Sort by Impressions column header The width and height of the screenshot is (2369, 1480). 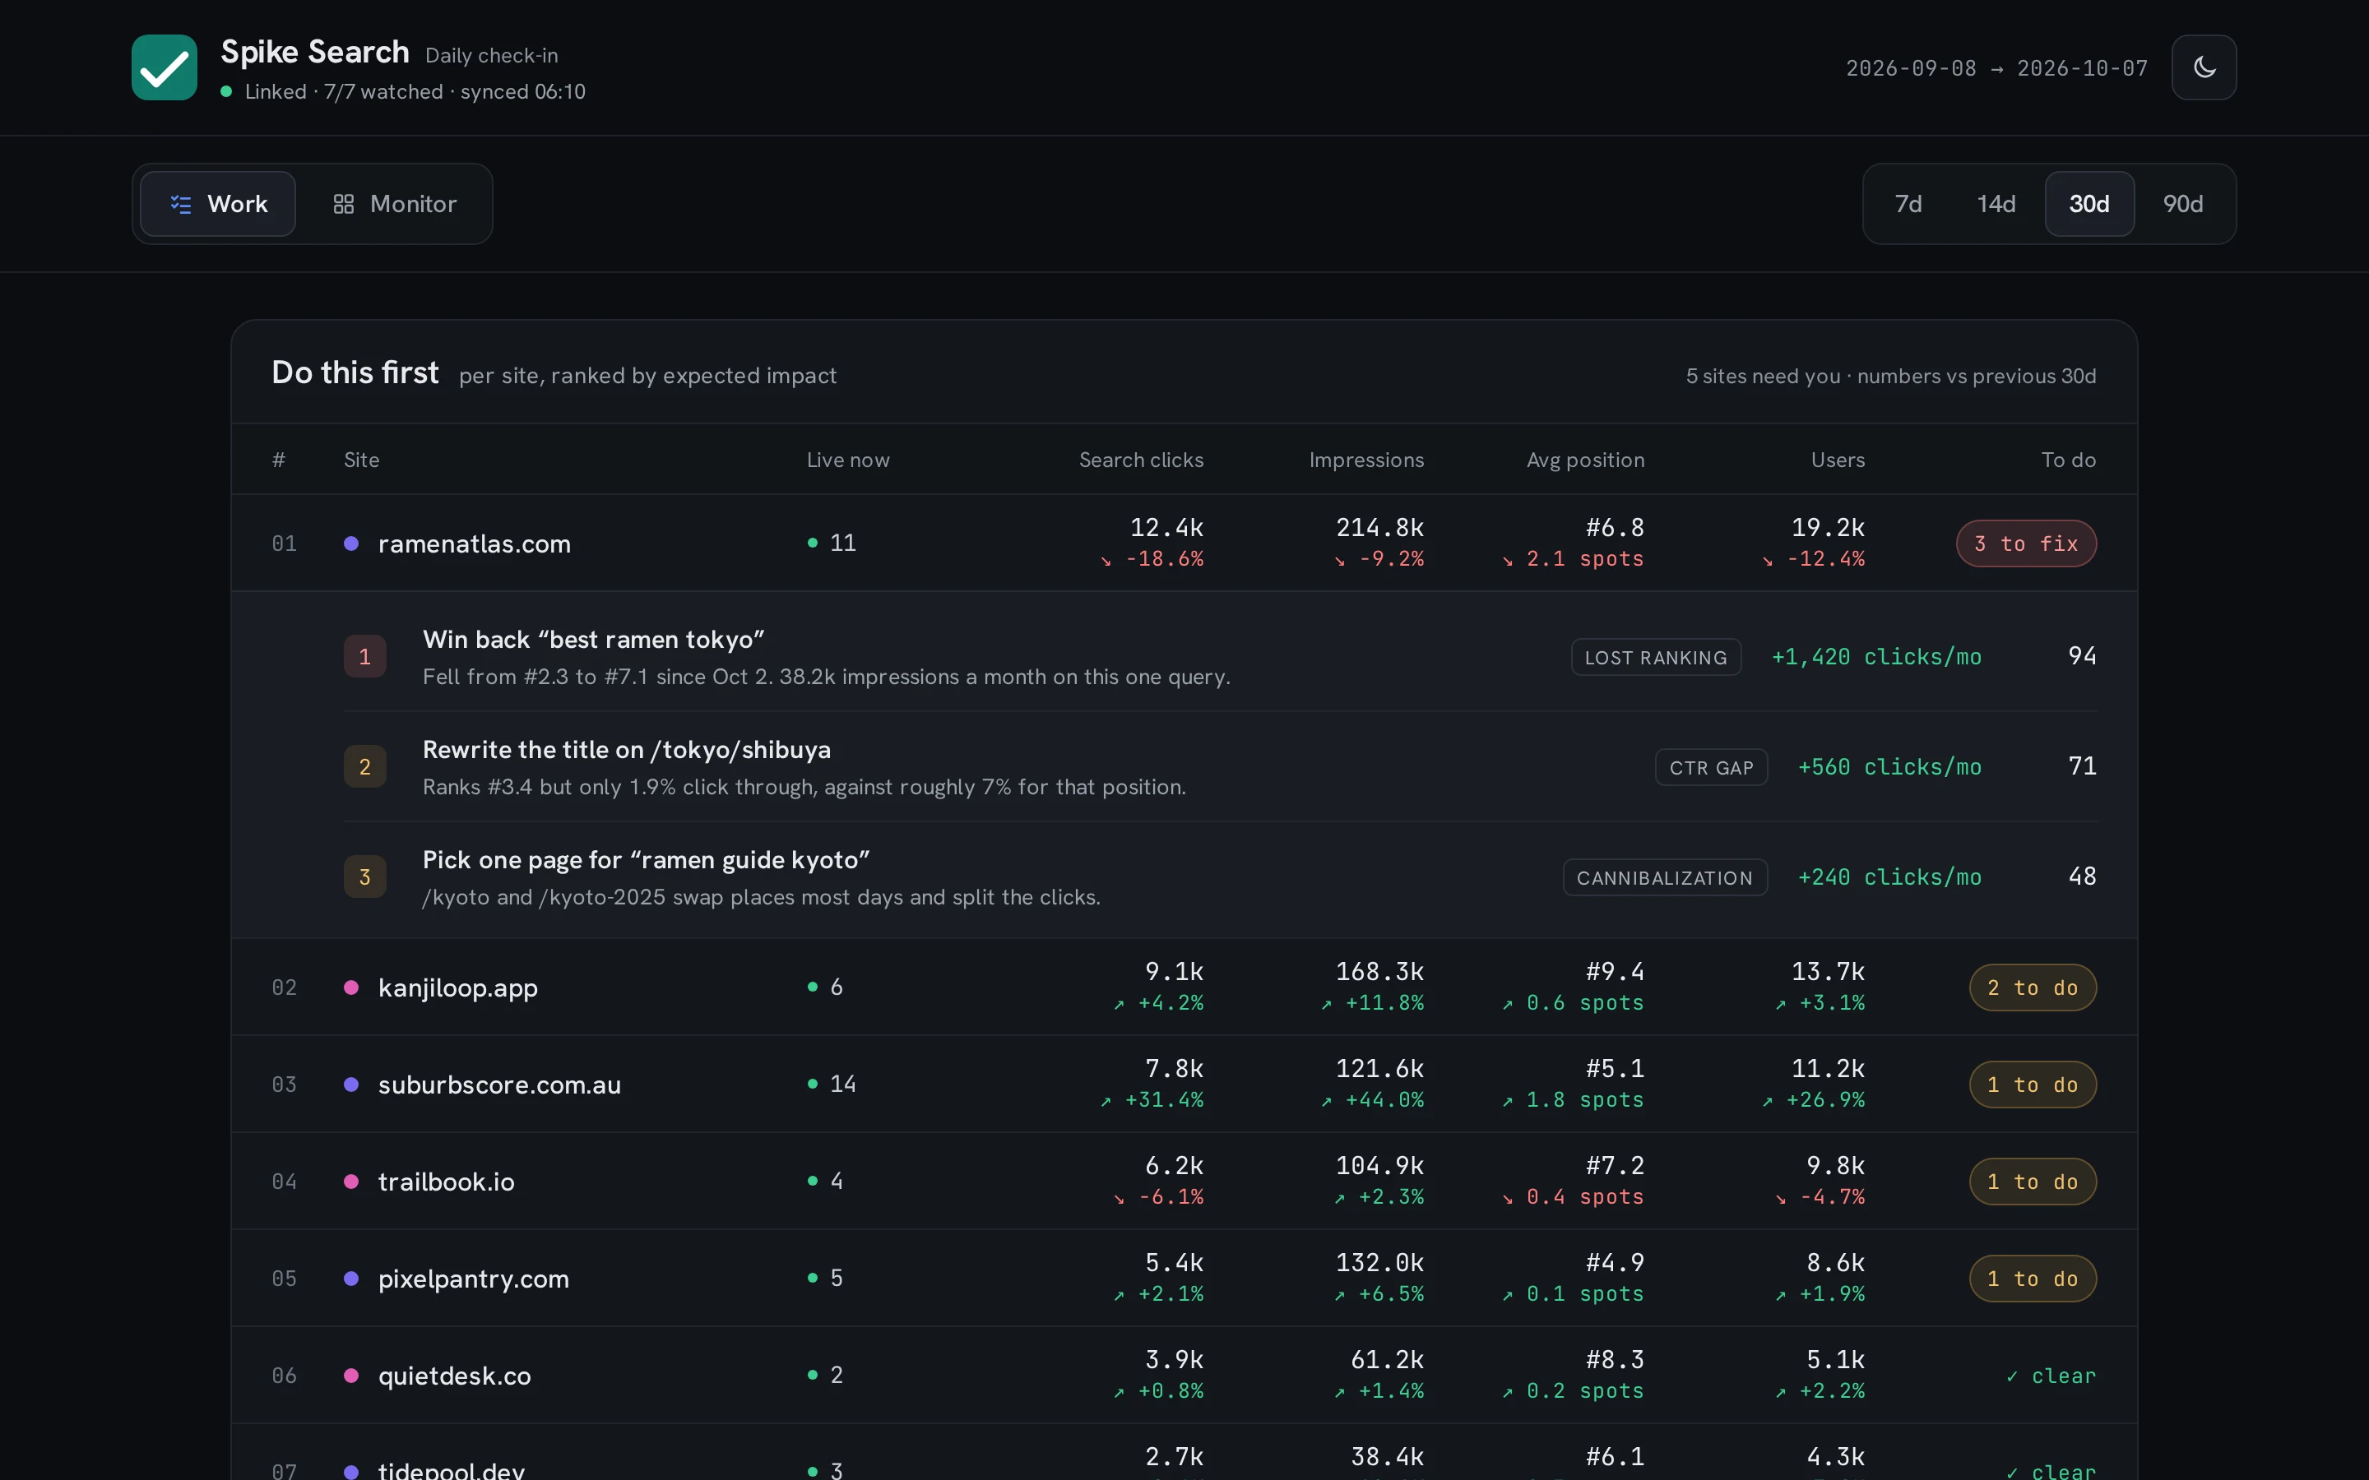click(x=1366, y=459)
